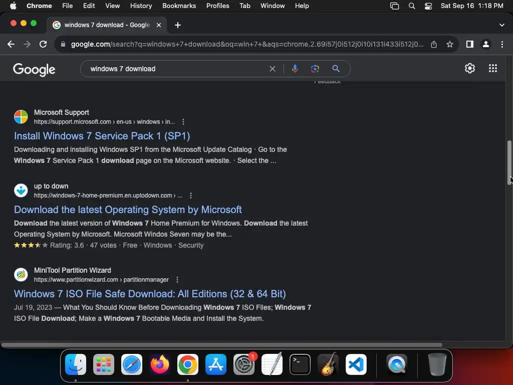
Task: Click the Microsoft Support favicon
Action: (x=21, y=117)
